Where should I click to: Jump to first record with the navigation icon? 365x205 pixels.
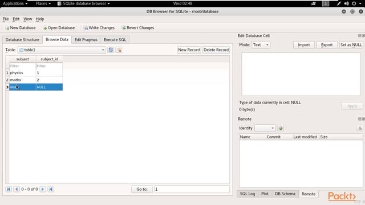pos(9,189)
